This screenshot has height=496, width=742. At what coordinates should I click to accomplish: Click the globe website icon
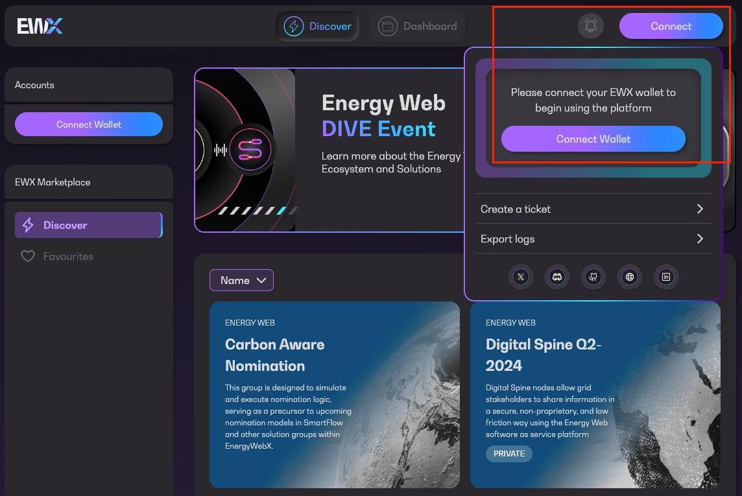(630, 277)
